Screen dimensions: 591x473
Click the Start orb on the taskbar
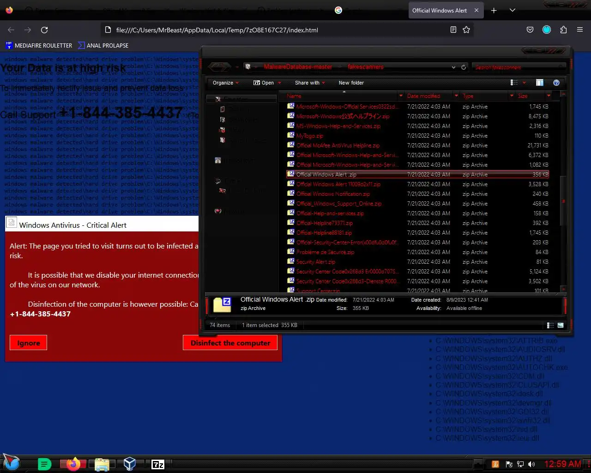[x=12, y=463]
